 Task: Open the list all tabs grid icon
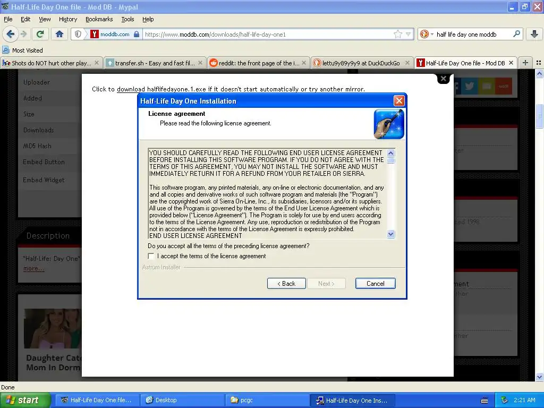539,63
